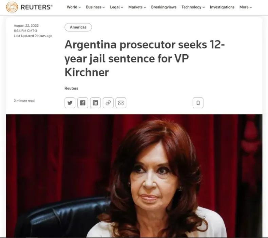Open Breakingviews section
268x238 pixels.
point(164,7)
